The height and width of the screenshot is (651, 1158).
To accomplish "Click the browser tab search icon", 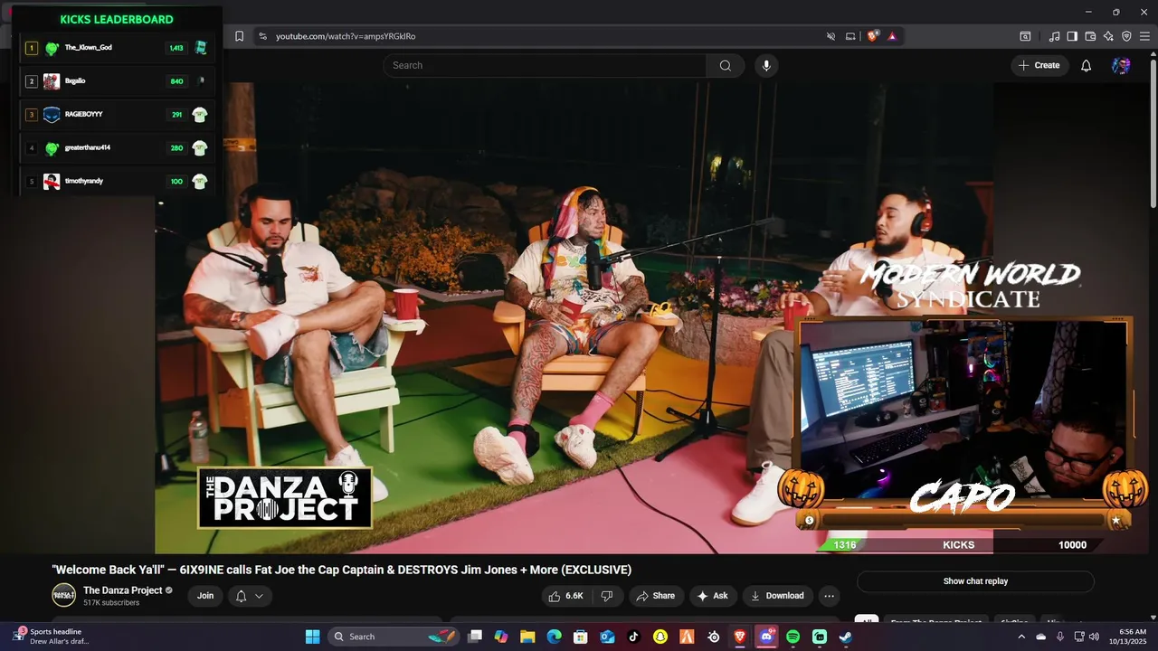I will click(x=1025, y=36).
